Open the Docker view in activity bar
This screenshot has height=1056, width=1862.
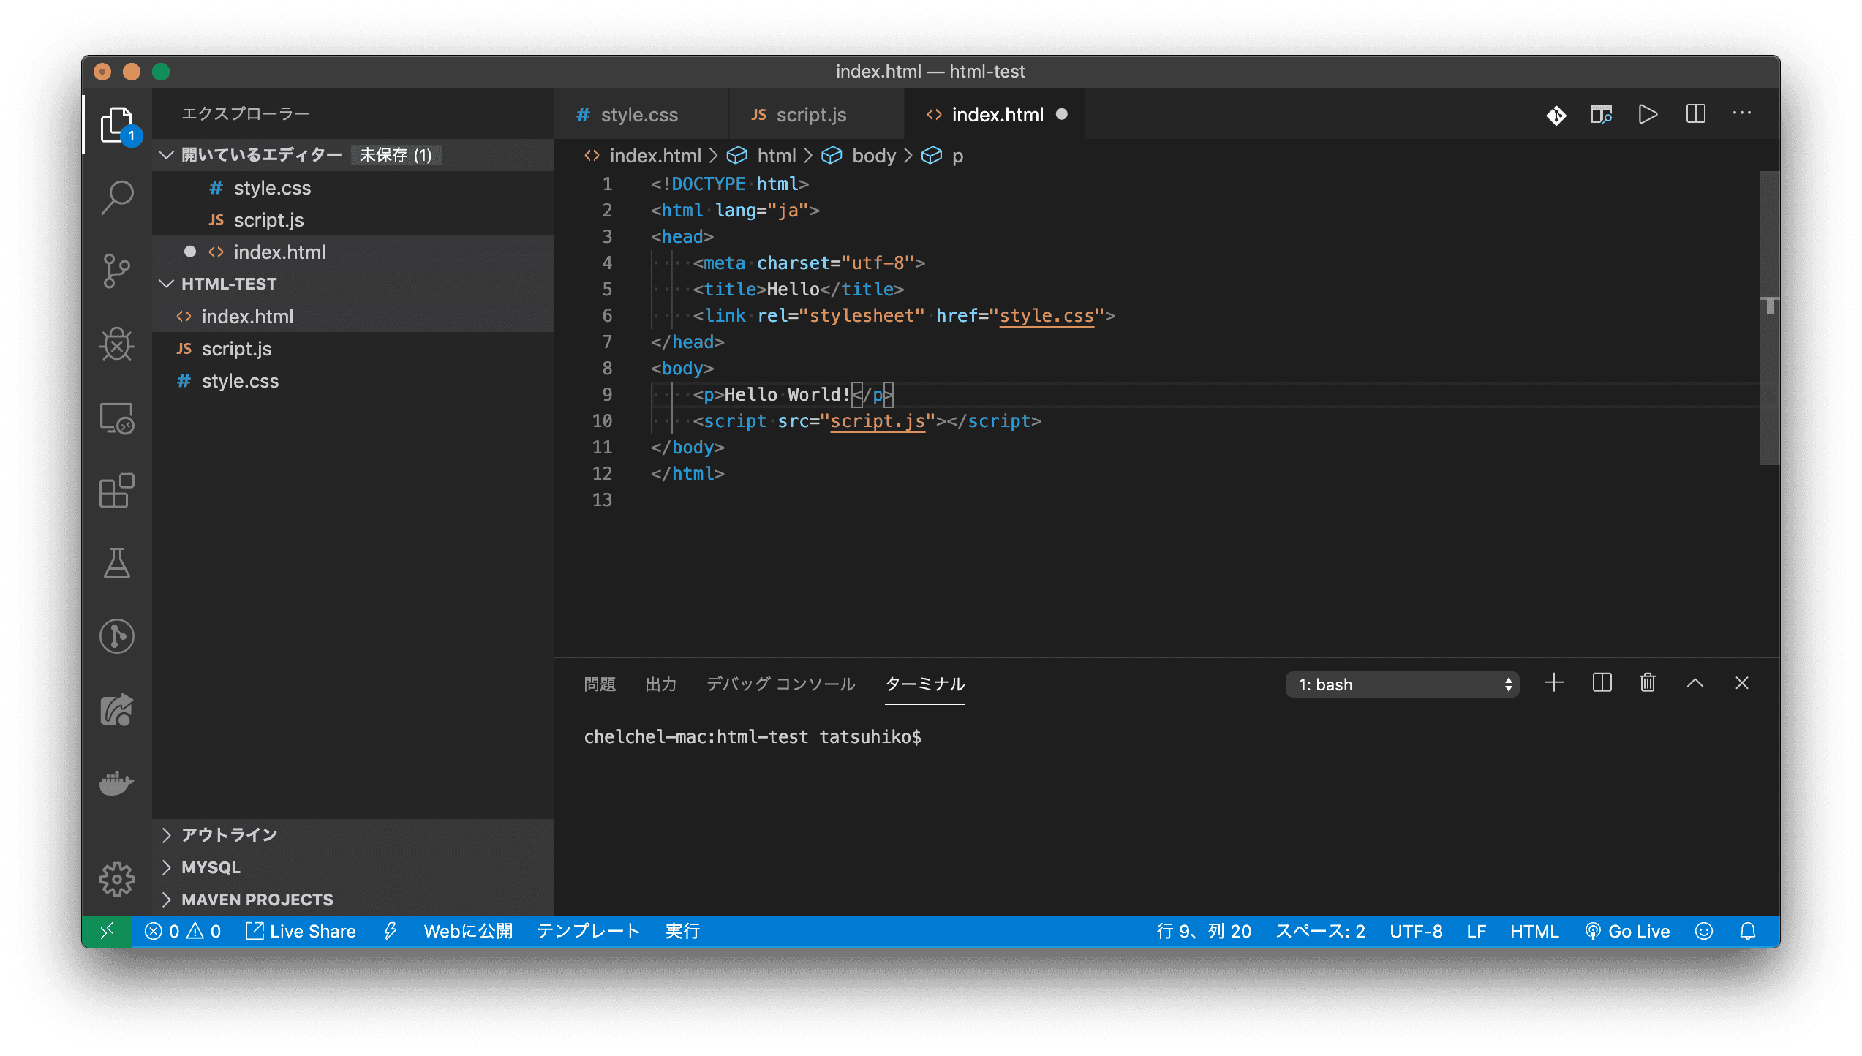point(117,782)
